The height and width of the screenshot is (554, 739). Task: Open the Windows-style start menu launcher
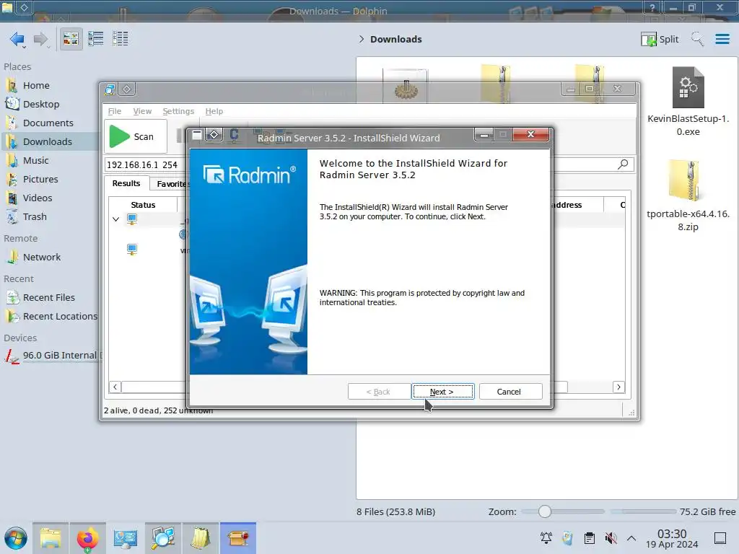tap(16, 538)
